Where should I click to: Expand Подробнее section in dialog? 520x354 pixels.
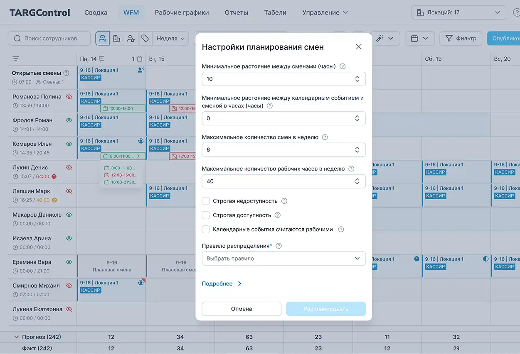pyautogui.click(x=222, y=284)
